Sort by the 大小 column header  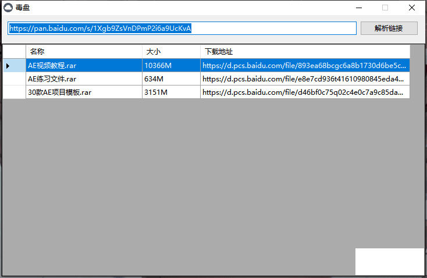pos(171,51)
